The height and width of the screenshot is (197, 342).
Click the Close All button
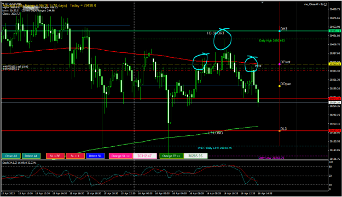pos(11,156)
